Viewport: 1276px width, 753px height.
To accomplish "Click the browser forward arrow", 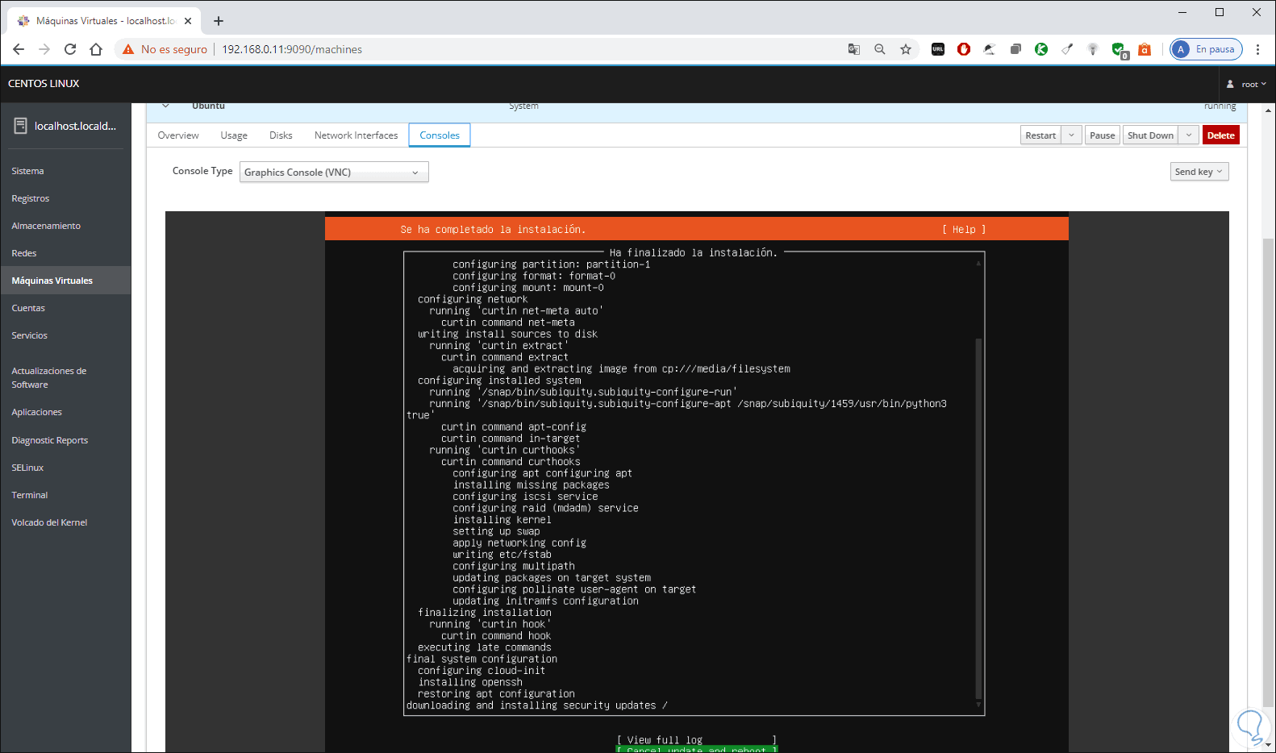I will coord(44,49).
